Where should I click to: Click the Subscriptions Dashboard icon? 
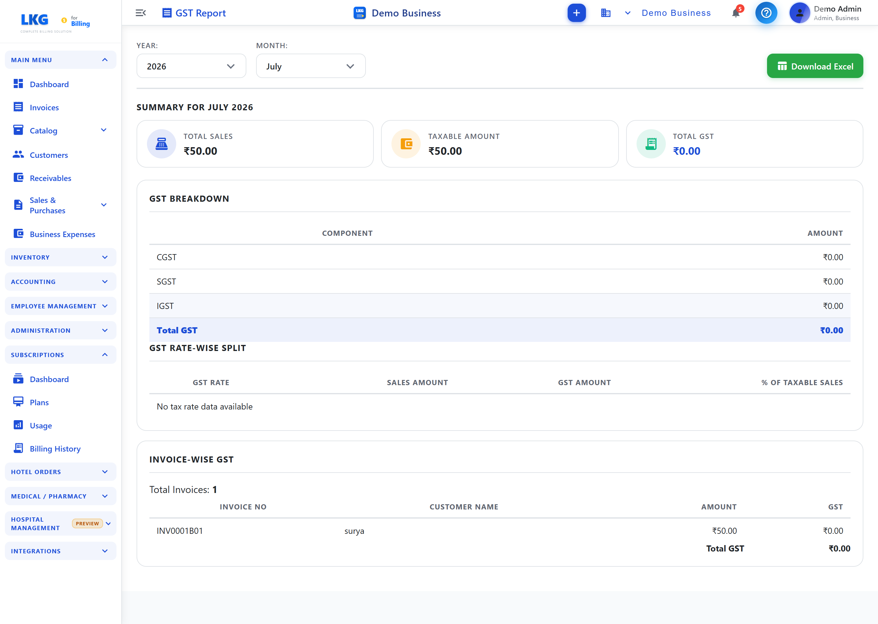(x=18, y=379)
